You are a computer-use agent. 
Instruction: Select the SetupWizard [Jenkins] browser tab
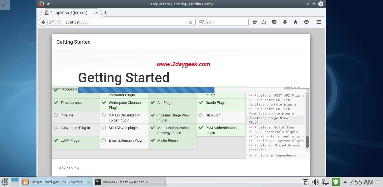click(71, 13)
